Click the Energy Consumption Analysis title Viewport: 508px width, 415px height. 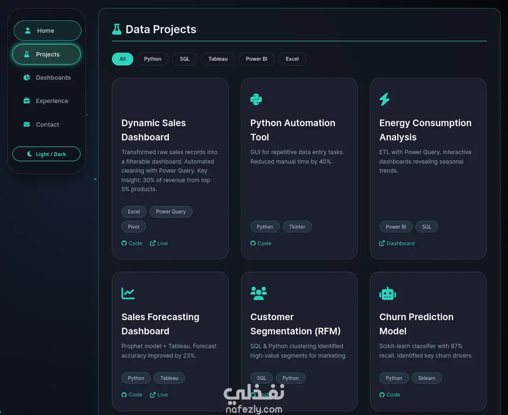pos(425,130)
